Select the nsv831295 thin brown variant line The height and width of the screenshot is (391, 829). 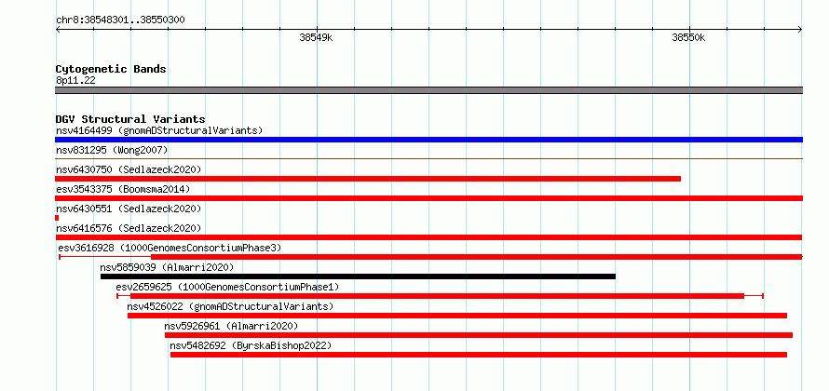point(428,158)
